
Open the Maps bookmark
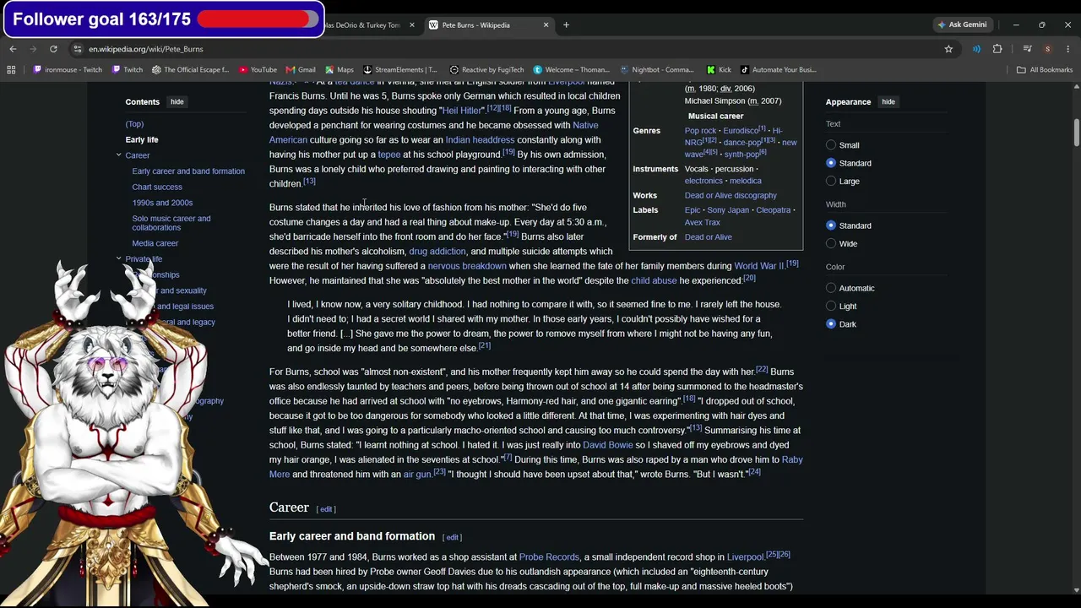tap(339, 70)
